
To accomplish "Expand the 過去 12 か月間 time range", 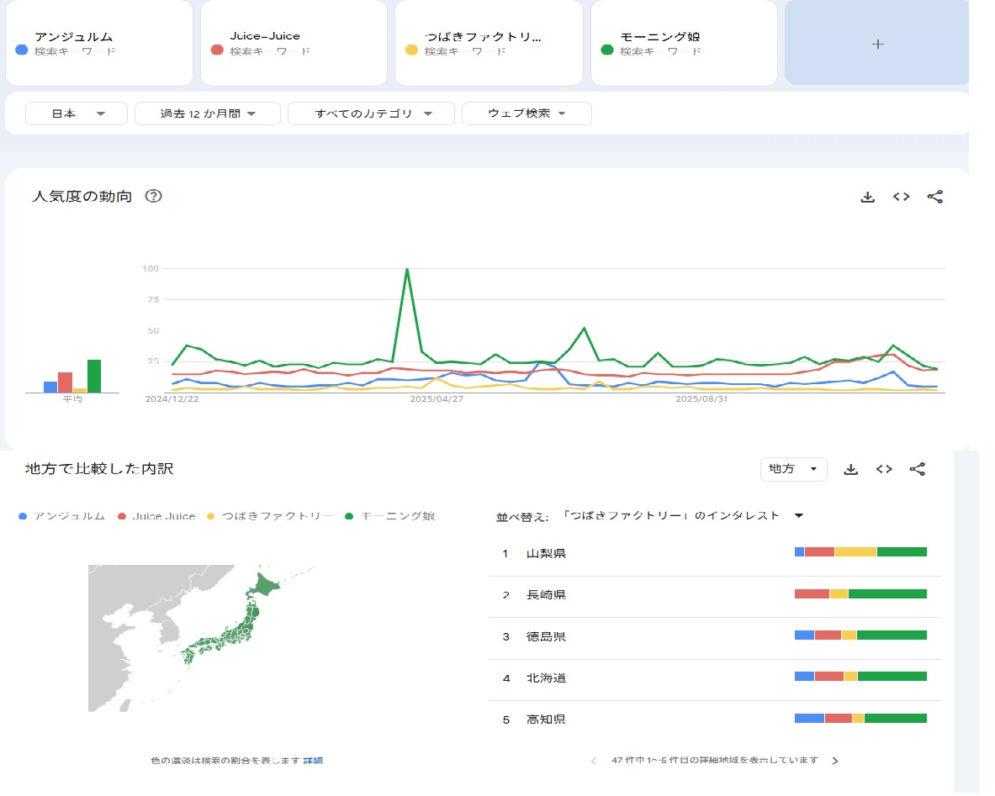I will point(207,113).
